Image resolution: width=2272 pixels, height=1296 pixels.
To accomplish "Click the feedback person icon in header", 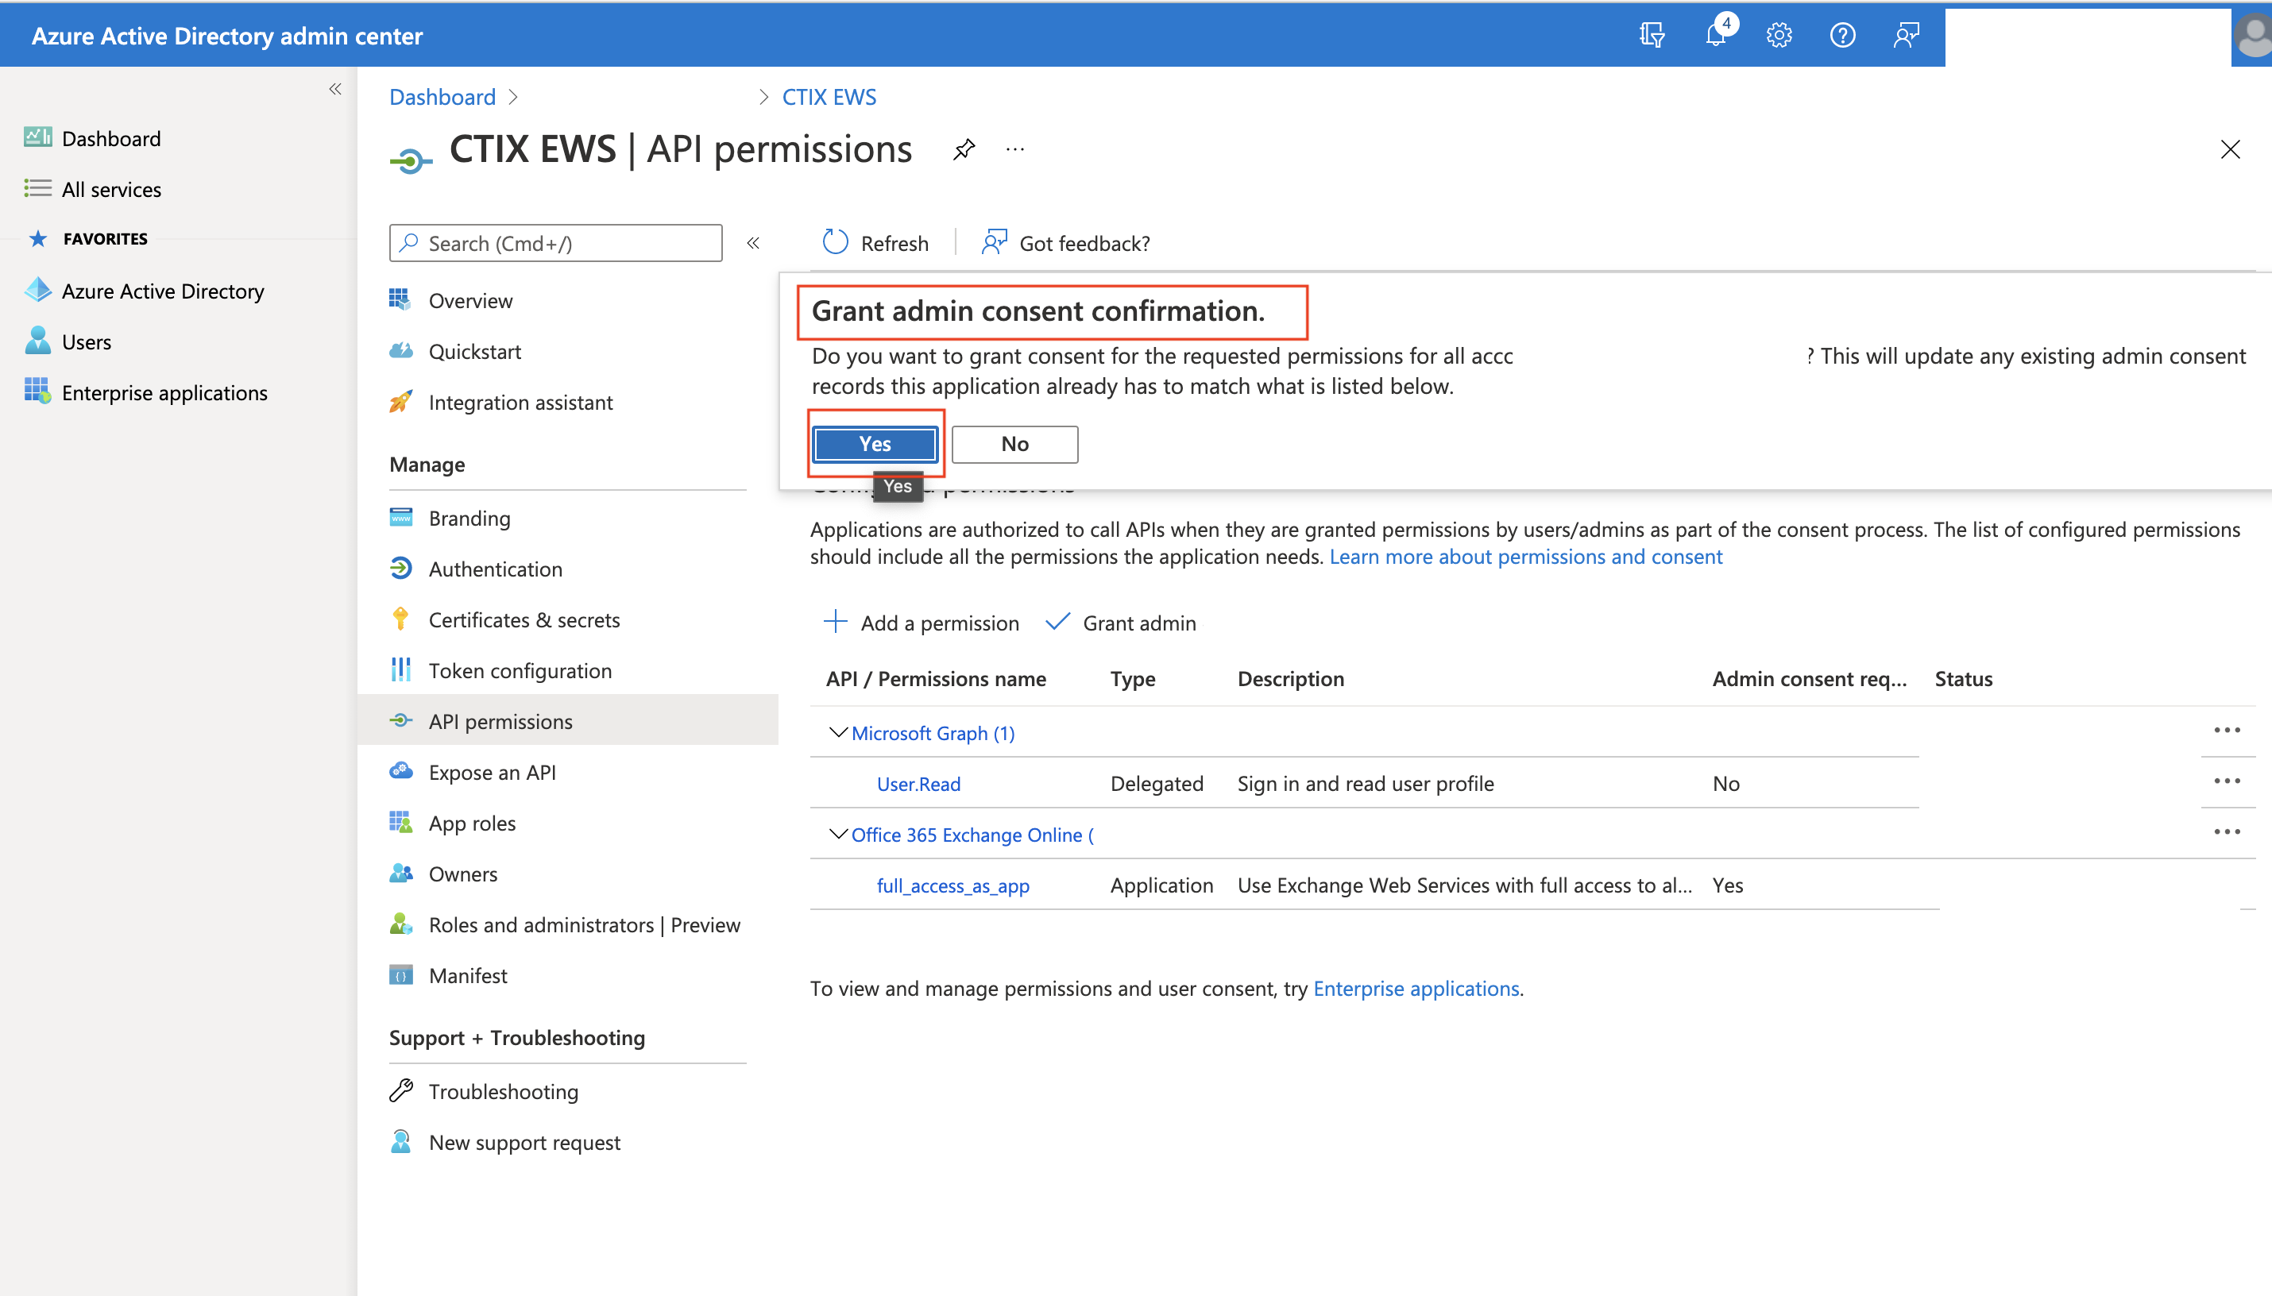I will coord(1905,36).
